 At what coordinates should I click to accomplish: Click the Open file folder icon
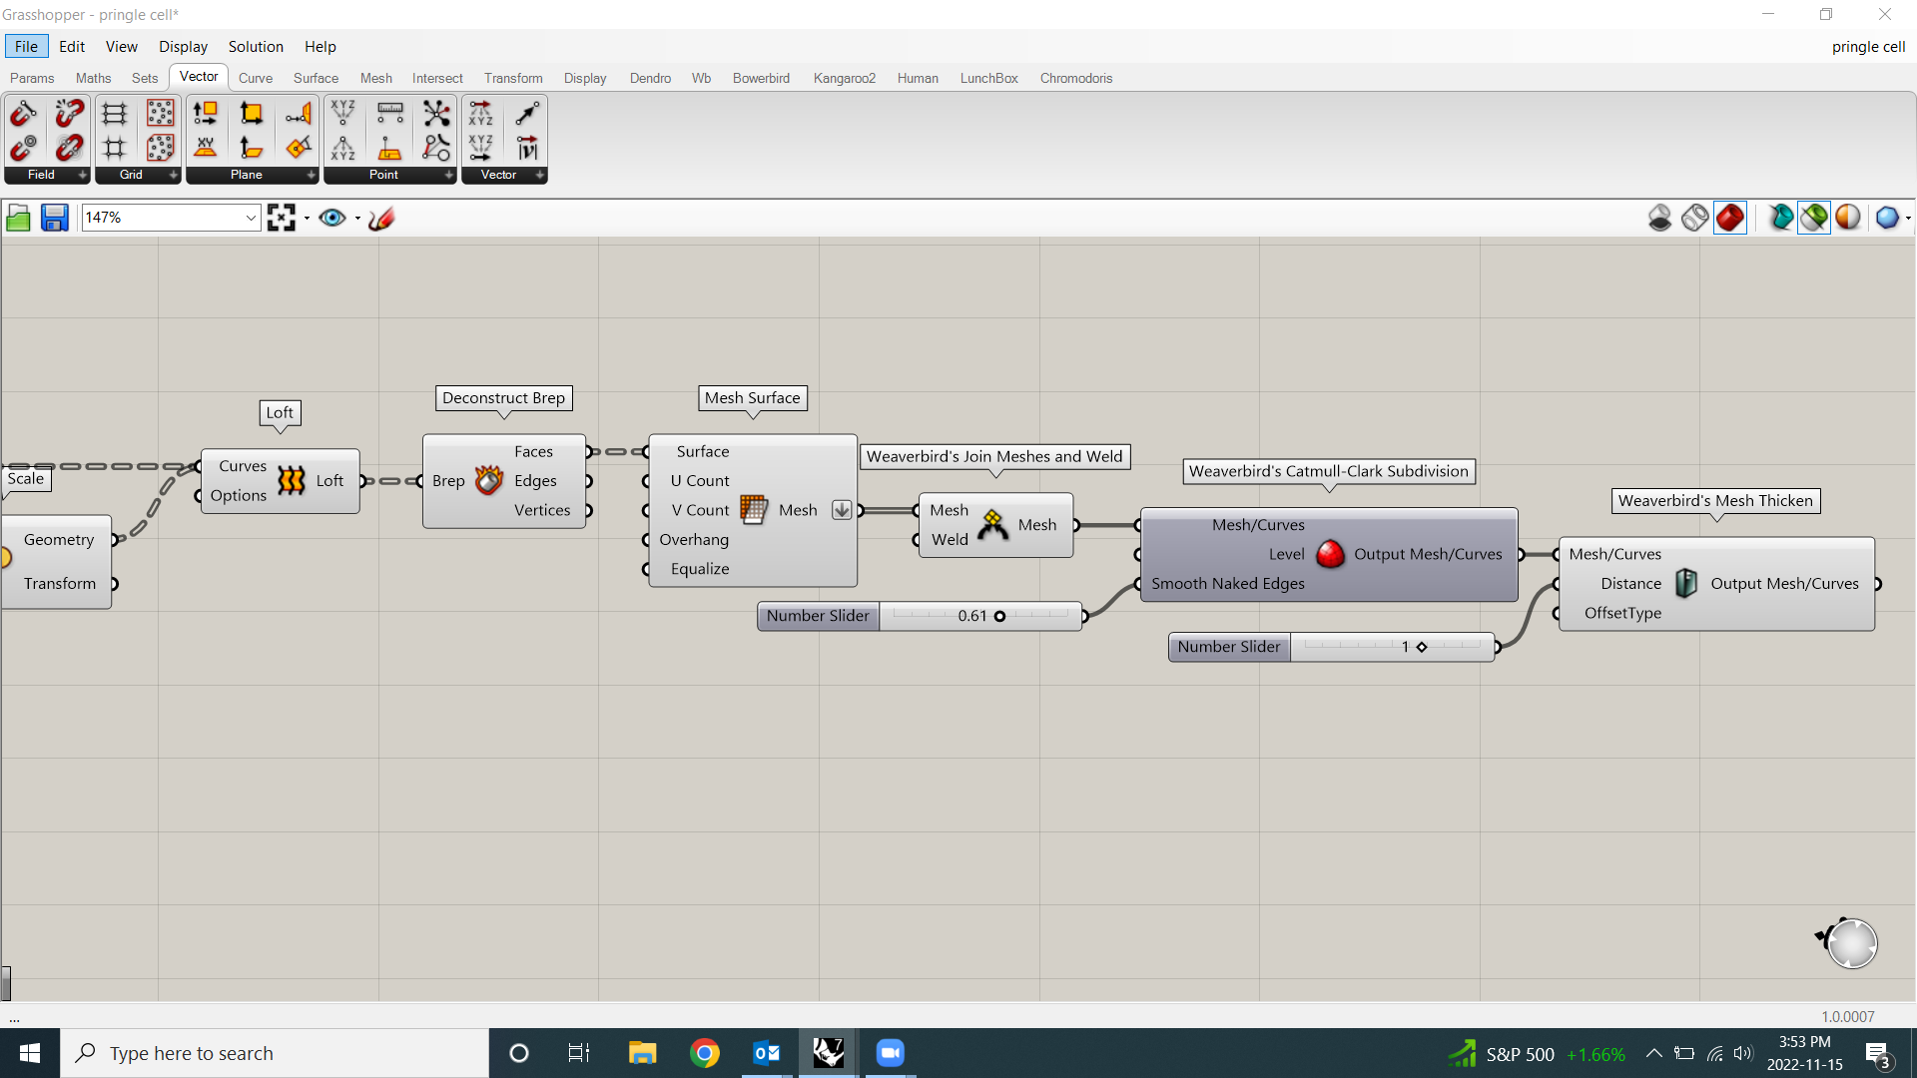[18, 218]
